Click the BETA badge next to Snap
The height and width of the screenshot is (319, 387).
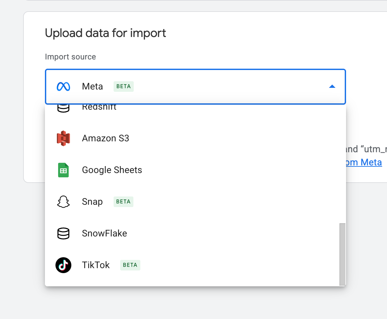coord(123,202)
